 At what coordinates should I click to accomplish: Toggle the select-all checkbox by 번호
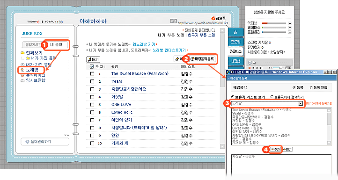click(x=92, y=66)
